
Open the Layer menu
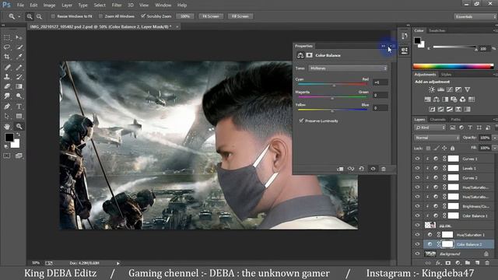[67, 5]
